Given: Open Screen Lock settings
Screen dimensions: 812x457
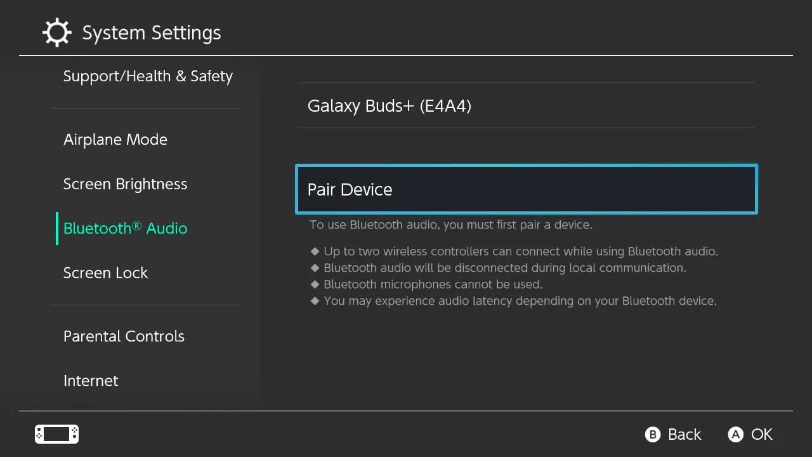Looking at the screenshot, I should [105, 272].
